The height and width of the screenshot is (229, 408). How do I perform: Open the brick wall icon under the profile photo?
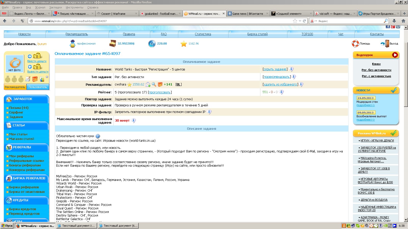tap(35, 79)
